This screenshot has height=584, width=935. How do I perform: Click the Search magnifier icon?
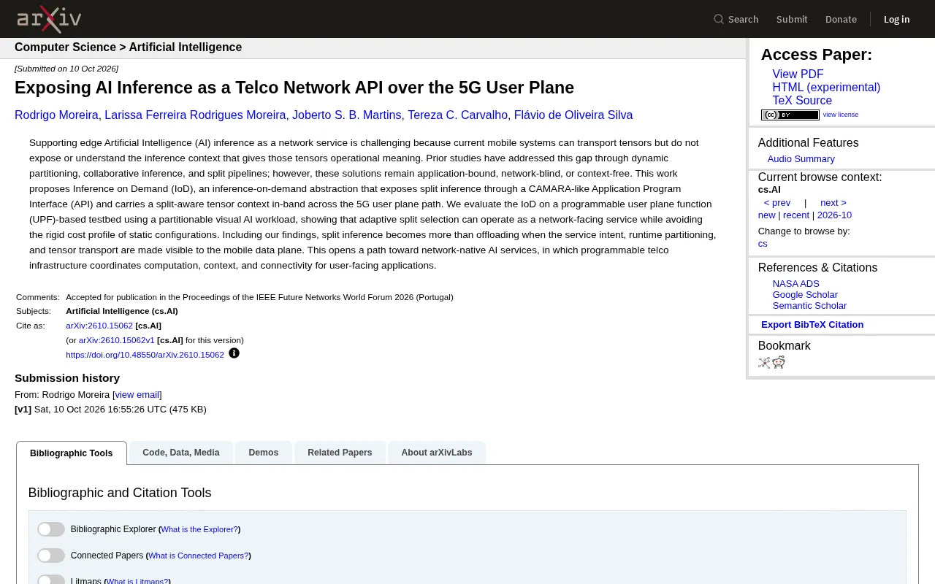pyautogui.click(x=719, y=19)
